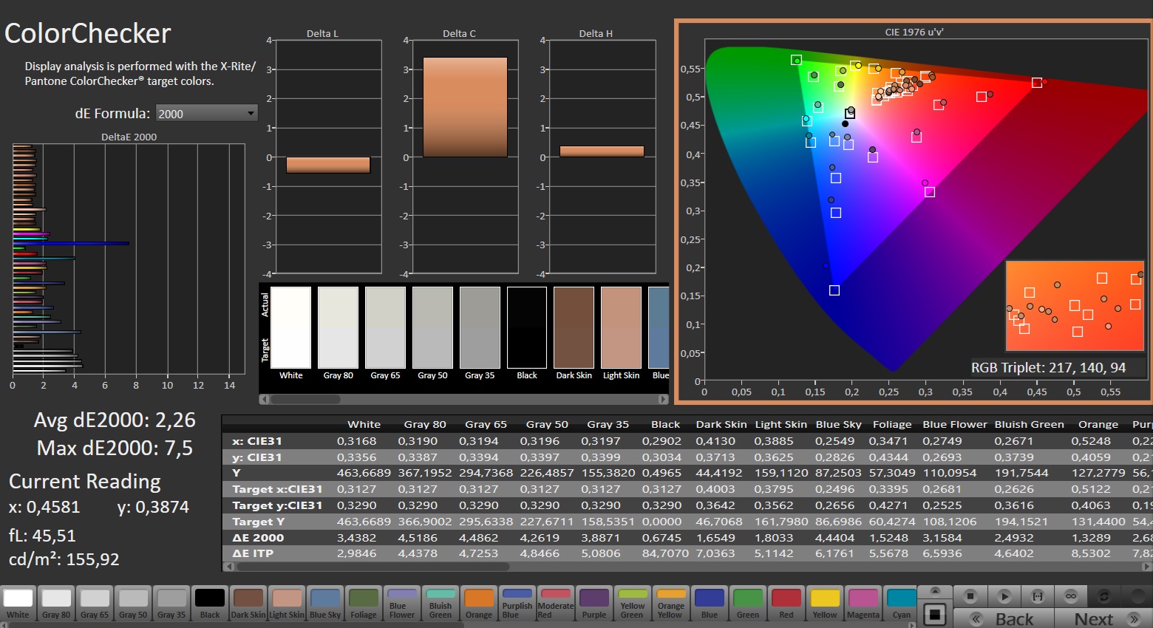Click the Light Skin actual/target comparison thumbnail
This screenshot has height=628, width=1153.
(621, 327)
